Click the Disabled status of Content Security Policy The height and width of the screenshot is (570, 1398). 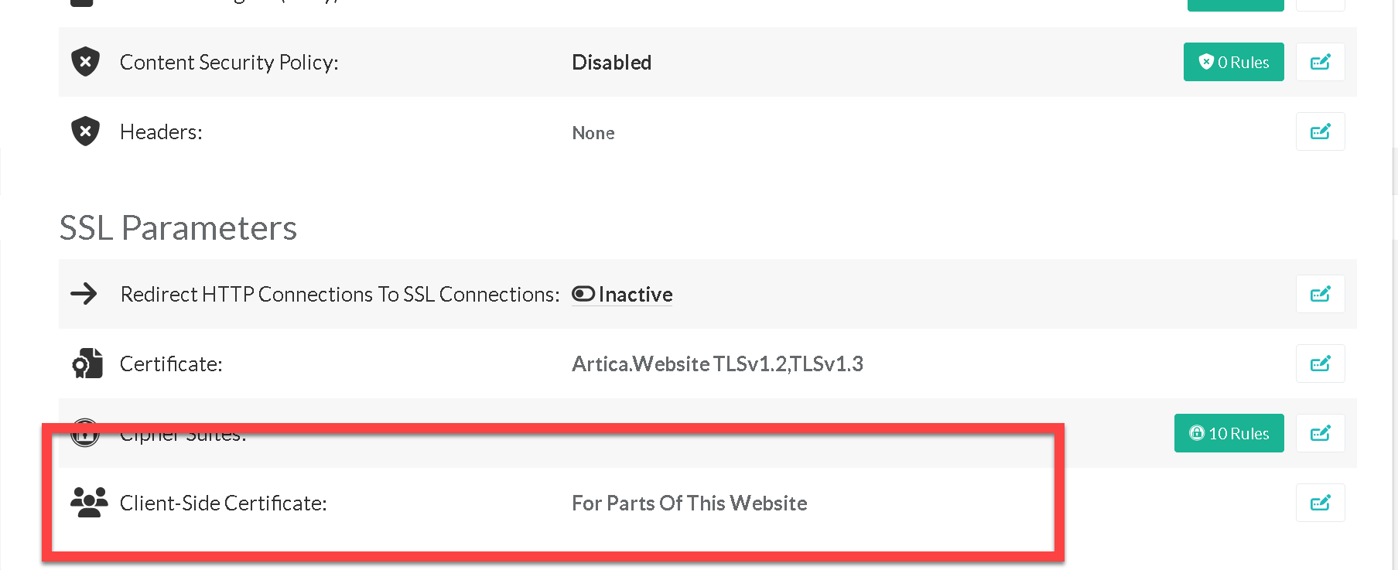click(611, 62)
